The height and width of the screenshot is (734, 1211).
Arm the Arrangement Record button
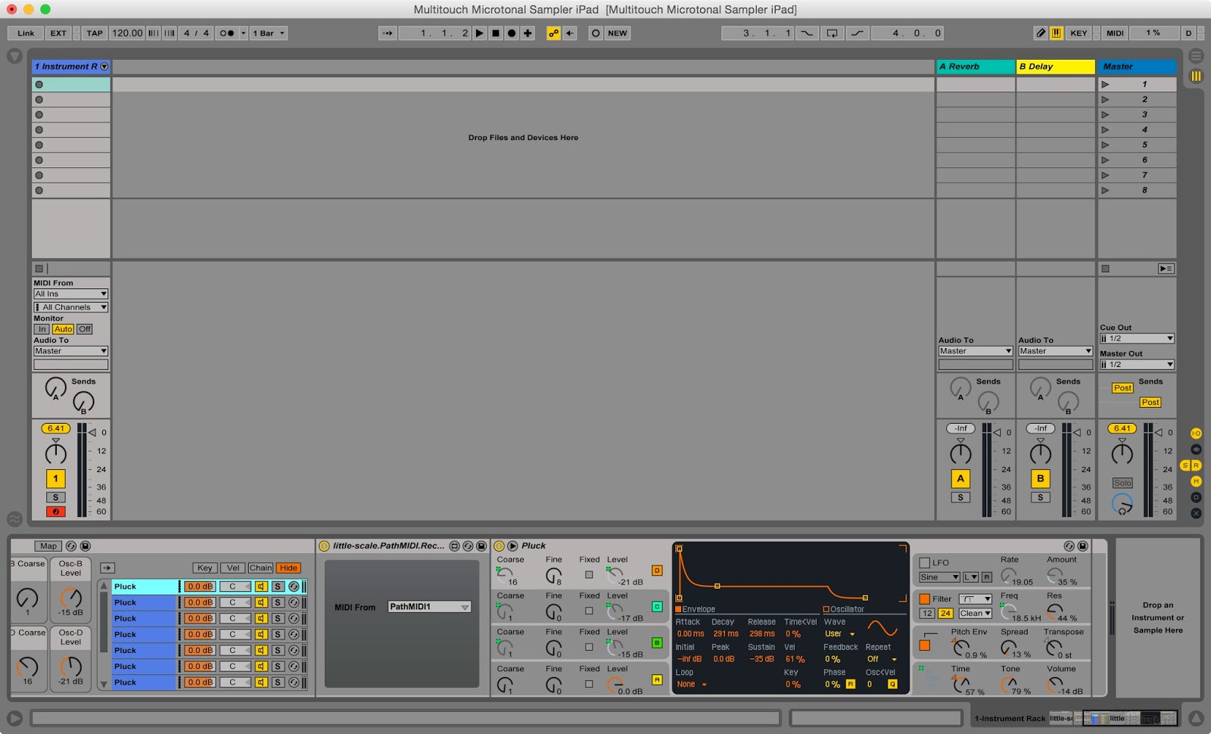[x=512, y=33]
